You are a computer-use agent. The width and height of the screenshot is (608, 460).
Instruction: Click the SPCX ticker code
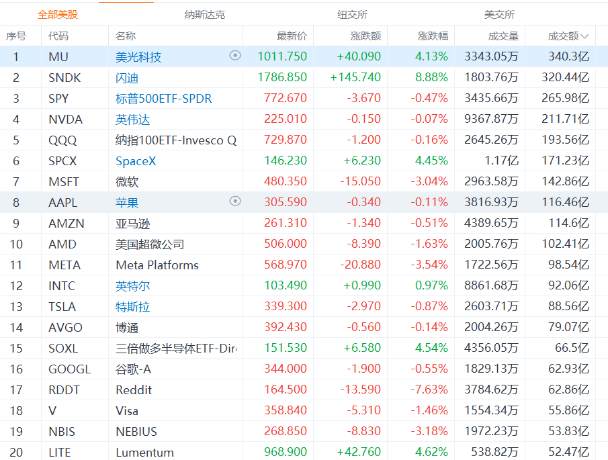63,160
